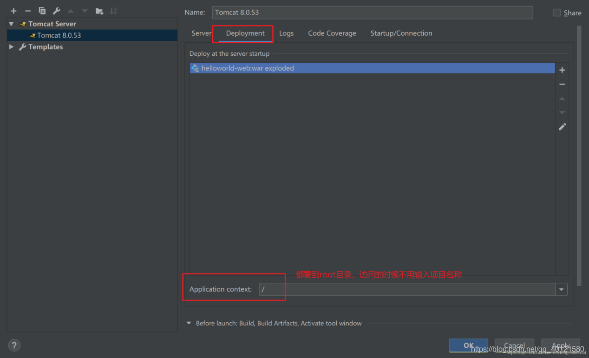Switch to the Server tab

202,33
